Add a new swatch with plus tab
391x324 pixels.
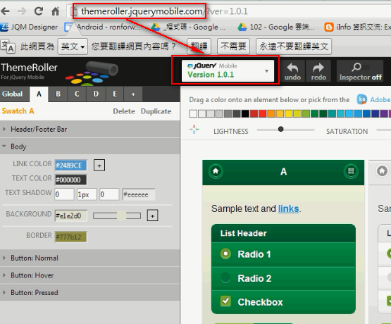133,94
